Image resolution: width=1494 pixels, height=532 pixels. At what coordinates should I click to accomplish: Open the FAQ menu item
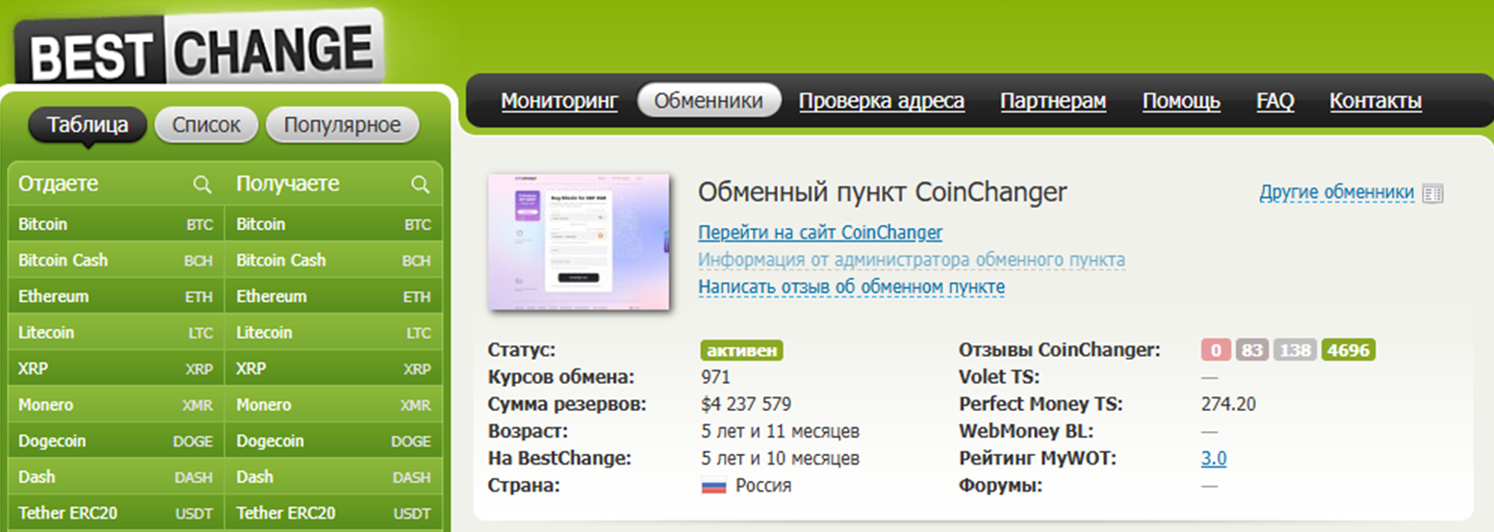pos(1275,101)
